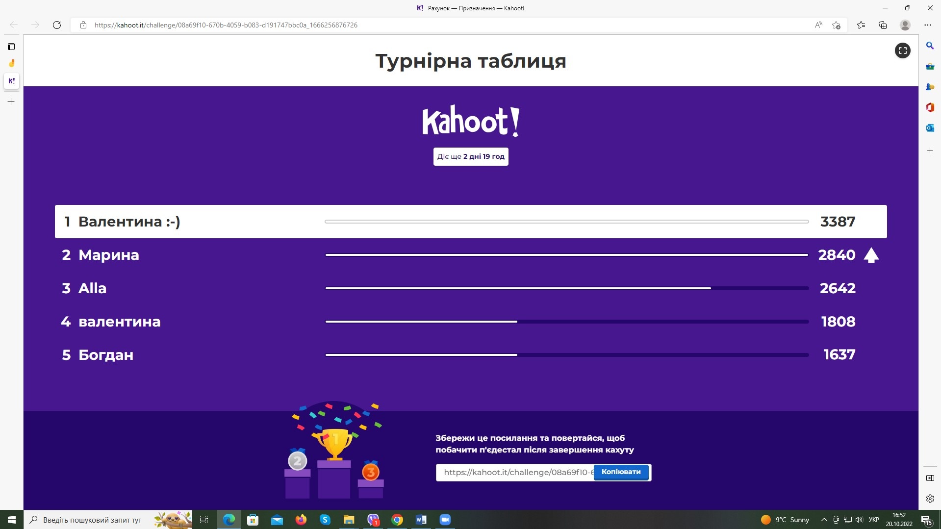
Task: Show hidden system tray icons
Action: [824, 520]
